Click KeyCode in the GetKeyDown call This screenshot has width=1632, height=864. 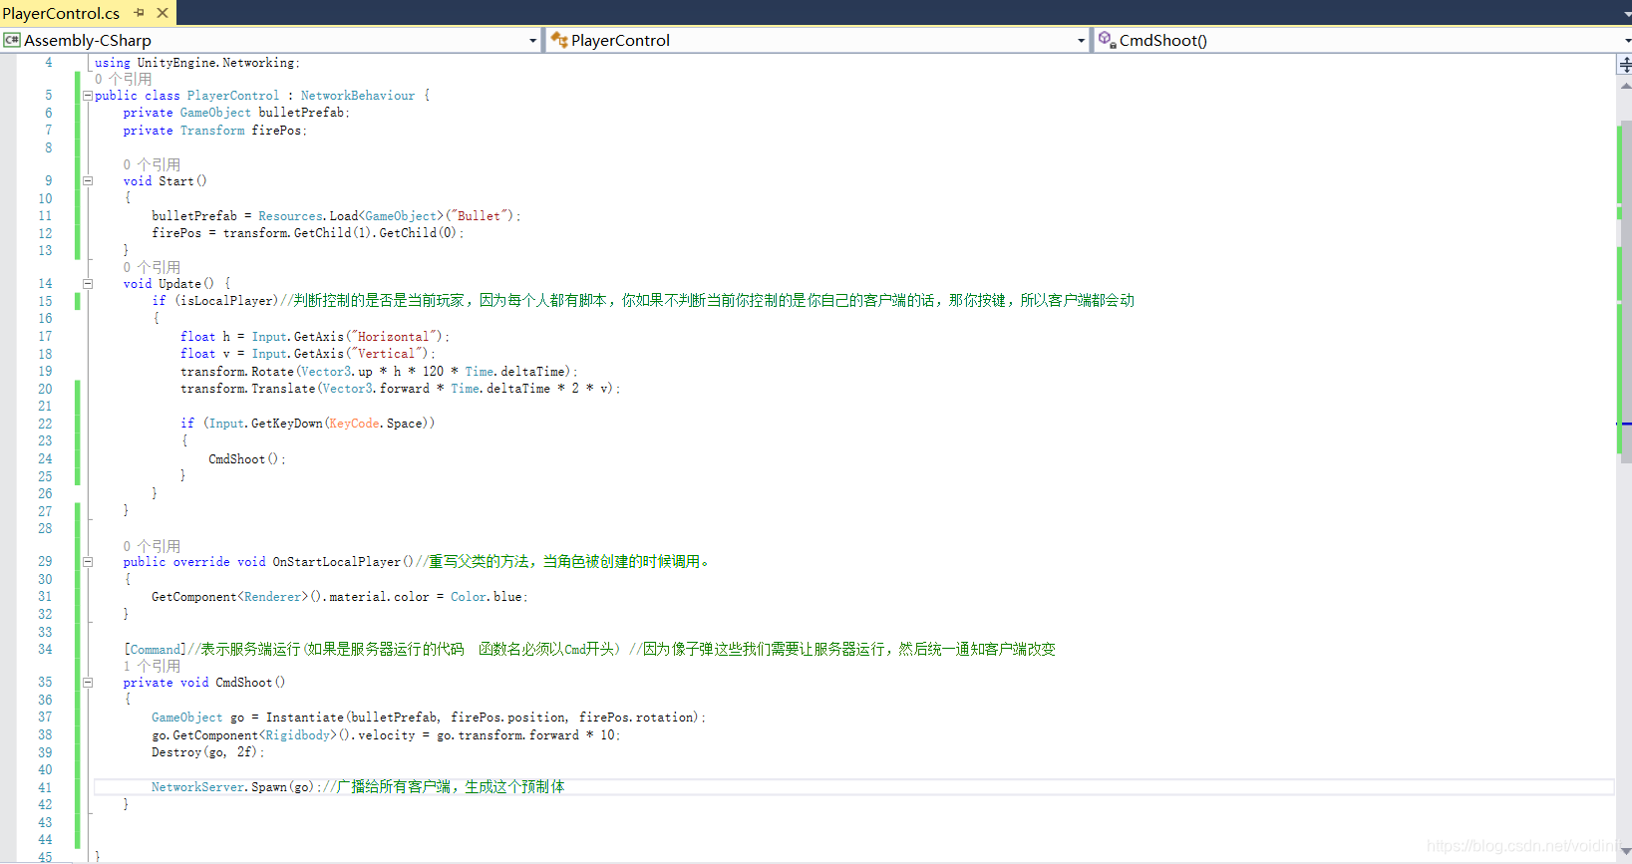(x=354, y=424)
